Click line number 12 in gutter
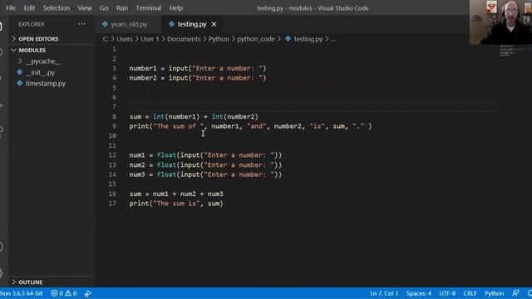The width and height of the screenshot is (532, 299). [x=112, y=155]
